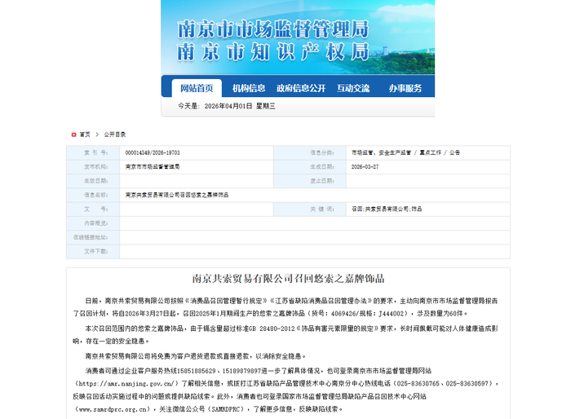Click the banner title 南京市知识产权局
571x419 pixels.
[x=273, y=52]
